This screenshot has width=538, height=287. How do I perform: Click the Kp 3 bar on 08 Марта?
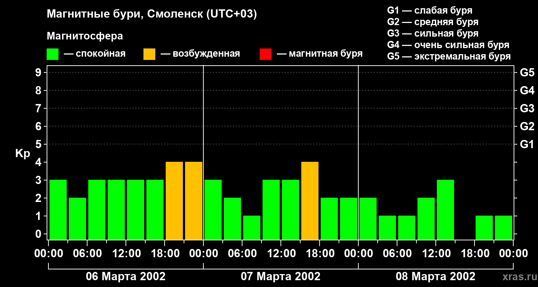coord(445,210)
